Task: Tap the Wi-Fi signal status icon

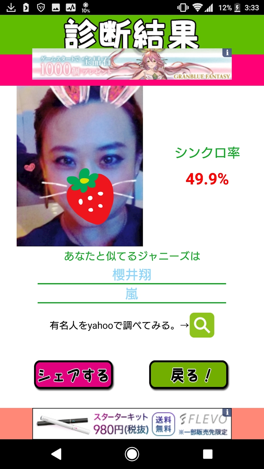Action: click(x=197, y=8)
